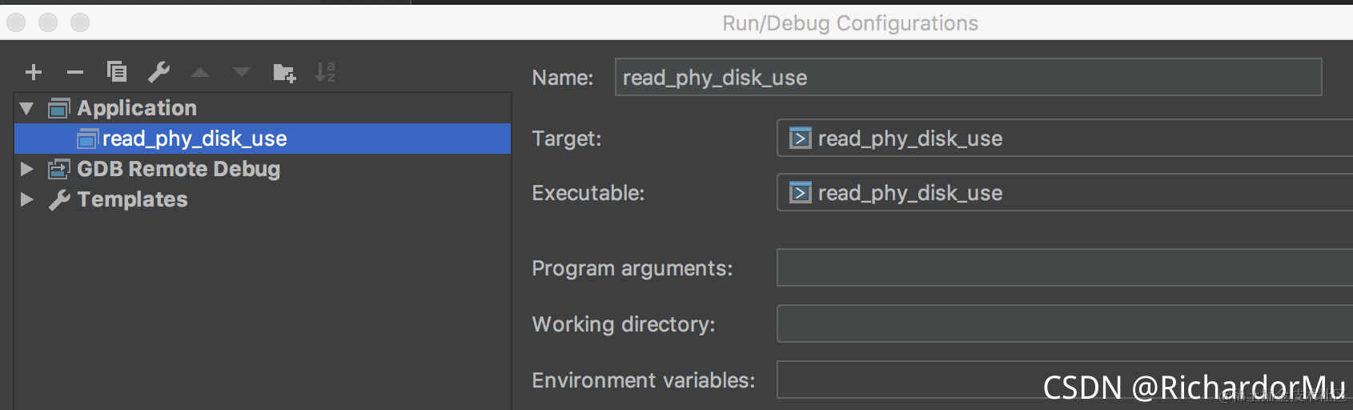The height and width of the screenshot is (410, 1353).
Task: Open the Target dropdown
Action: pos(1063,139)
